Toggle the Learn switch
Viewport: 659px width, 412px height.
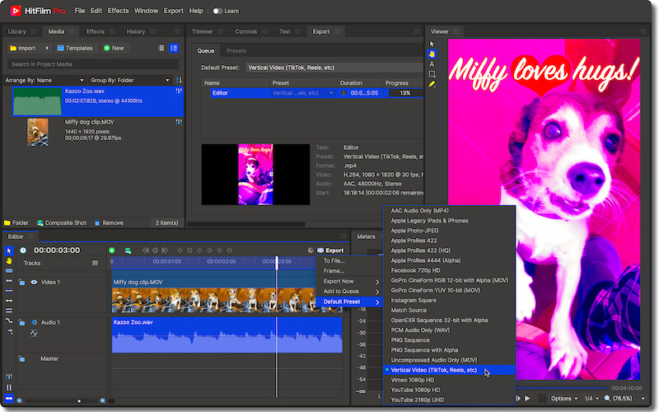click(217, 11)
